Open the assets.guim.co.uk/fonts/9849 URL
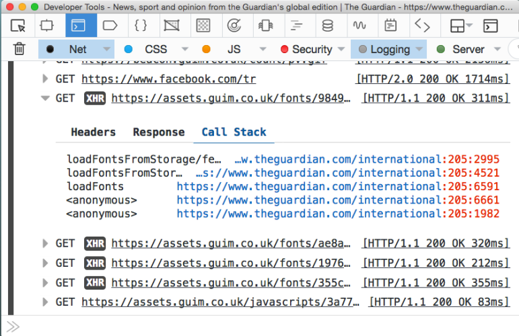 [231, 98]
